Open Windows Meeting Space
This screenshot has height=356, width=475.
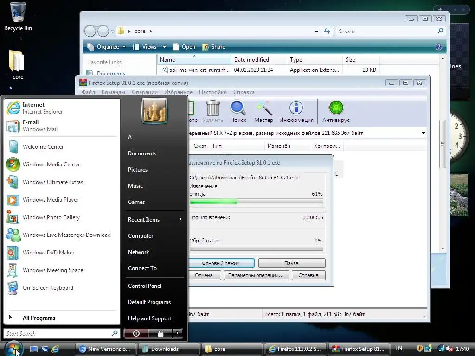[x=62, y=270]
